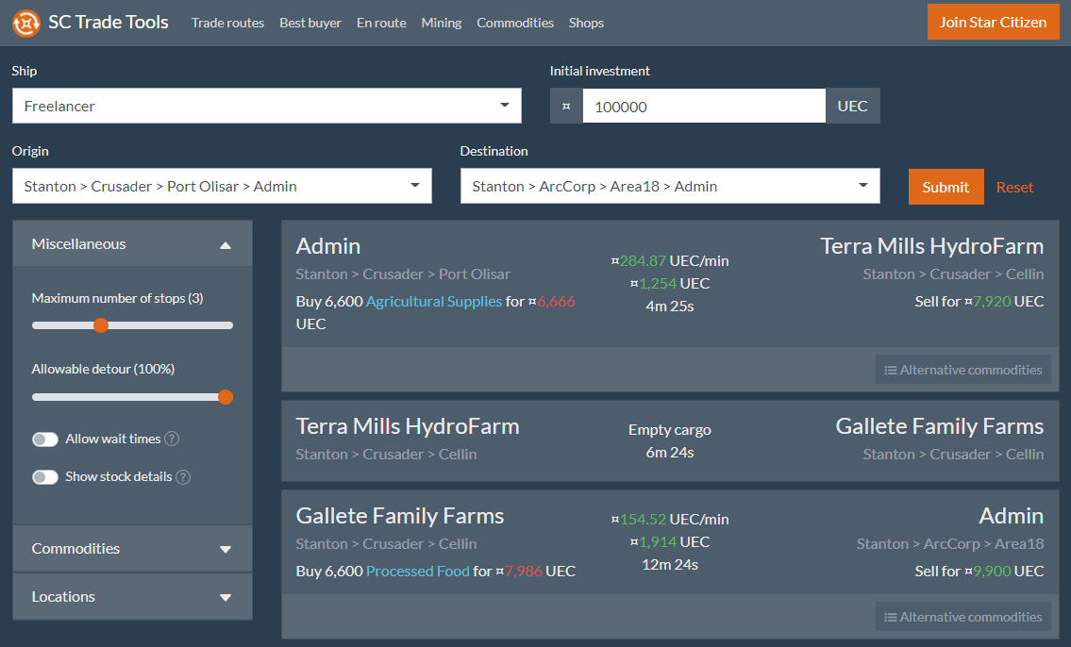Open help icon next to Allow wait times
1071x647 pixels.
(172, 439)
